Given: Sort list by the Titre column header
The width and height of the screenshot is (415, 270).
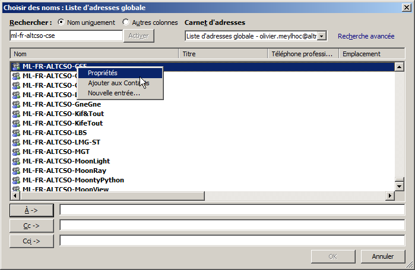Looking at the screenshot, I should coord(223,53).
